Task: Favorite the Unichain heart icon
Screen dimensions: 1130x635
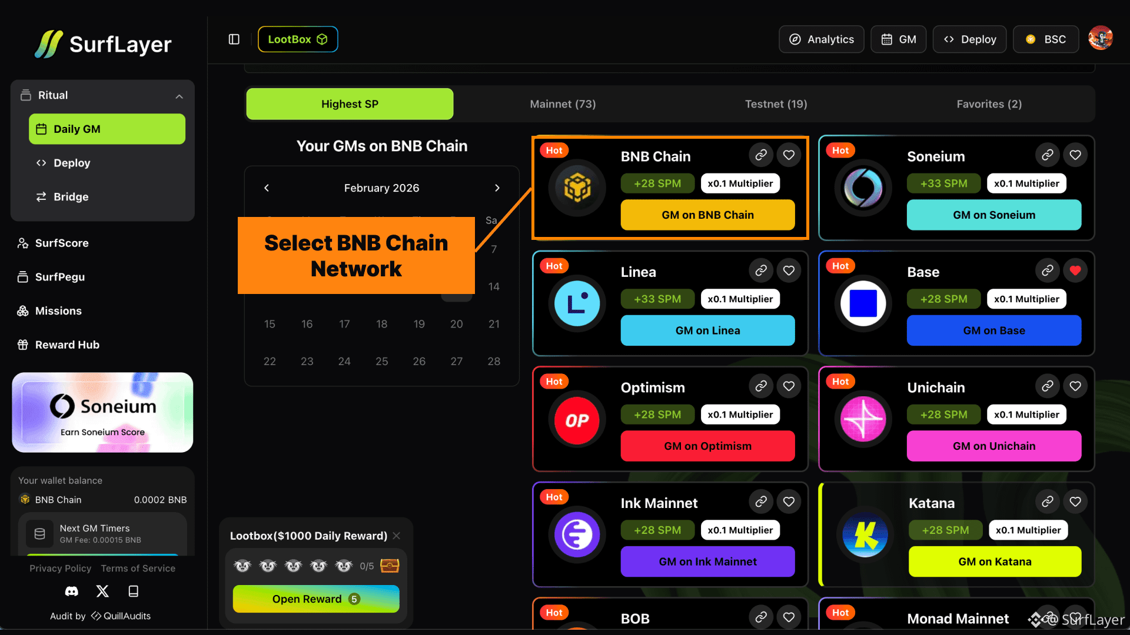Action: tap(1075, 386)
